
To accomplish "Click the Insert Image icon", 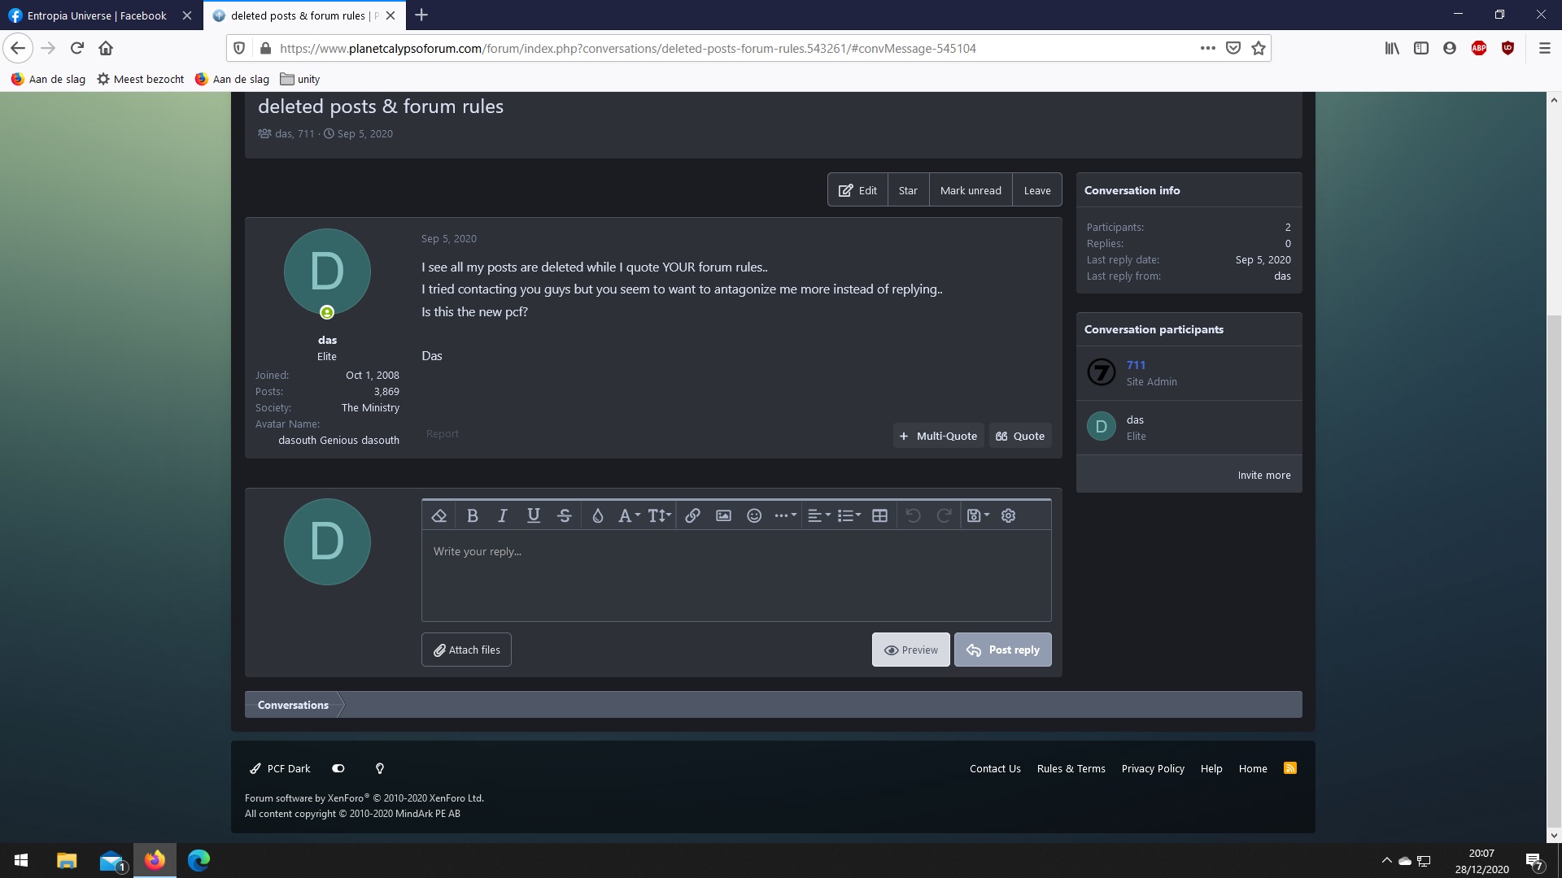I will [x=723, y=515].
